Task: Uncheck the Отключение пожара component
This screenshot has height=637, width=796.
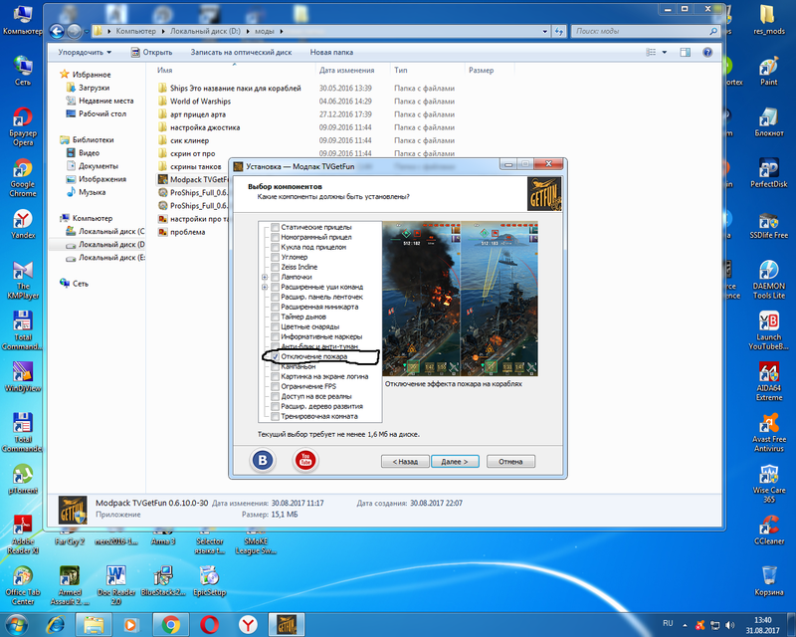Action: [275, 356]
